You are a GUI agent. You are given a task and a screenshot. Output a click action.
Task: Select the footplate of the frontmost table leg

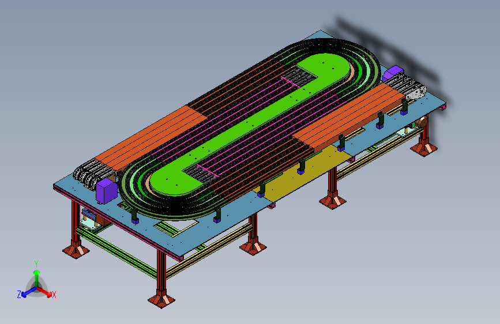coord(161,301)
